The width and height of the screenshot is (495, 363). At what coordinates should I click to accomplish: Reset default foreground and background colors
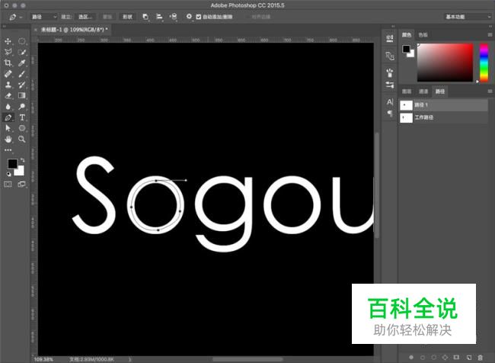(x=8, y=174)
